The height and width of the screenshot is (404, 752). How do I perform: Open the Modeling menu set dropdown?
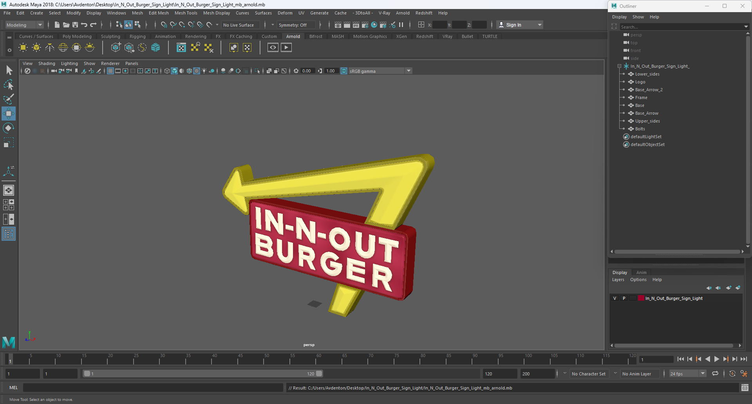(24, 25)
